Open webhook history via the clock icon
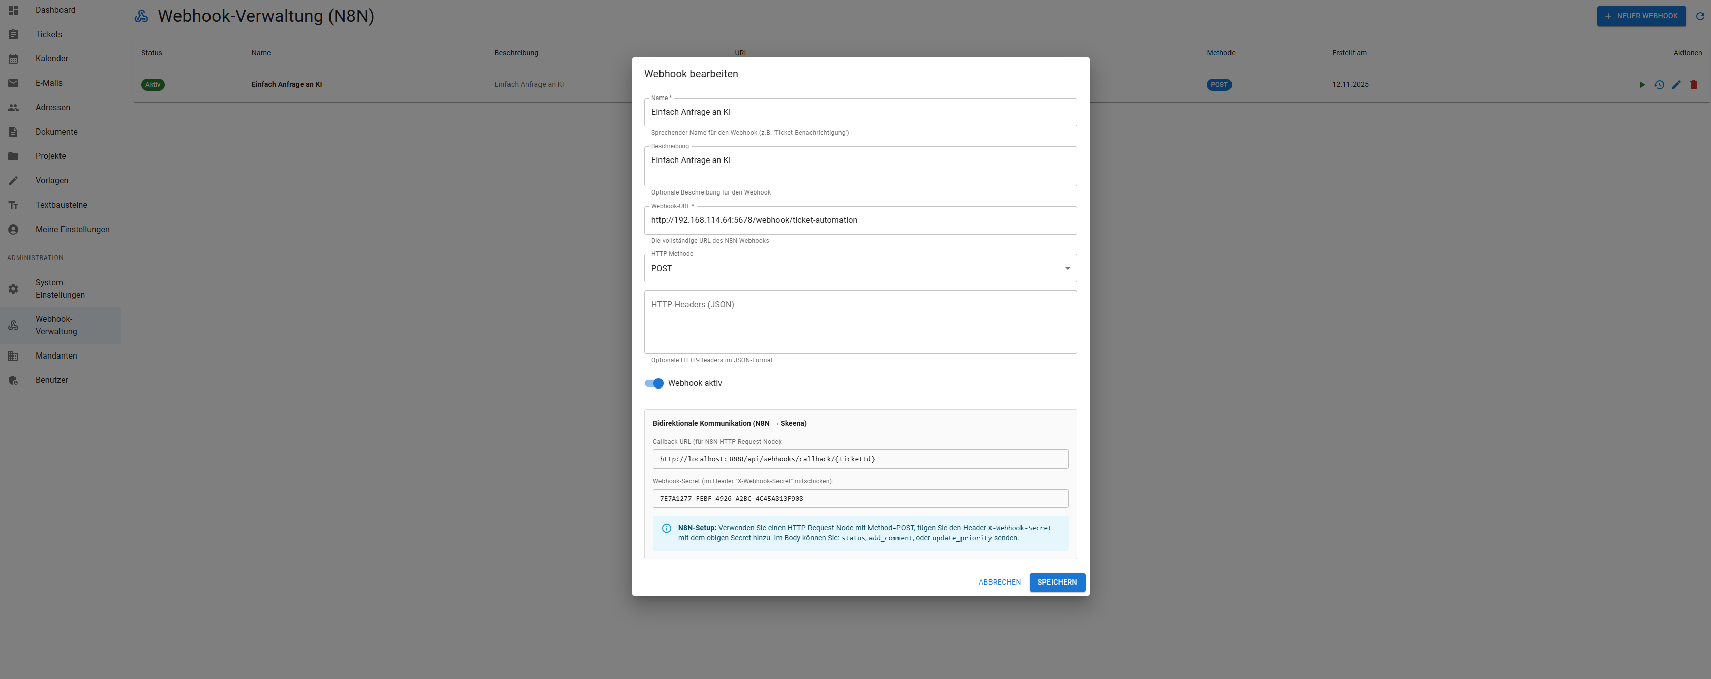This screenshot has height=679, width=1711. click(1659, 84)
